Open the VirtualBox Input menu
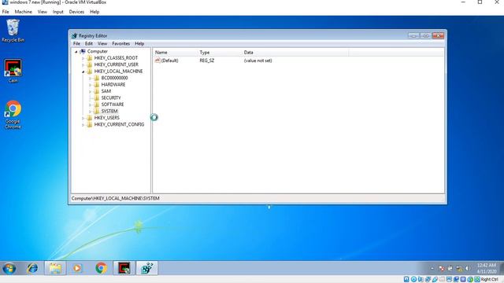Viewport: 504px width, 283px height. click(57, 12)
